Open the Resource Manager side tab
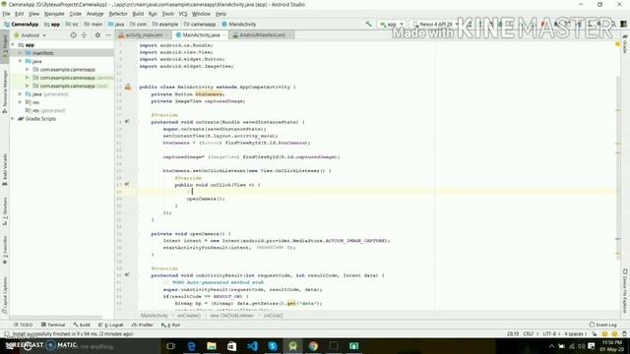This screenshot has height=354, width=630. pos(5,91)
